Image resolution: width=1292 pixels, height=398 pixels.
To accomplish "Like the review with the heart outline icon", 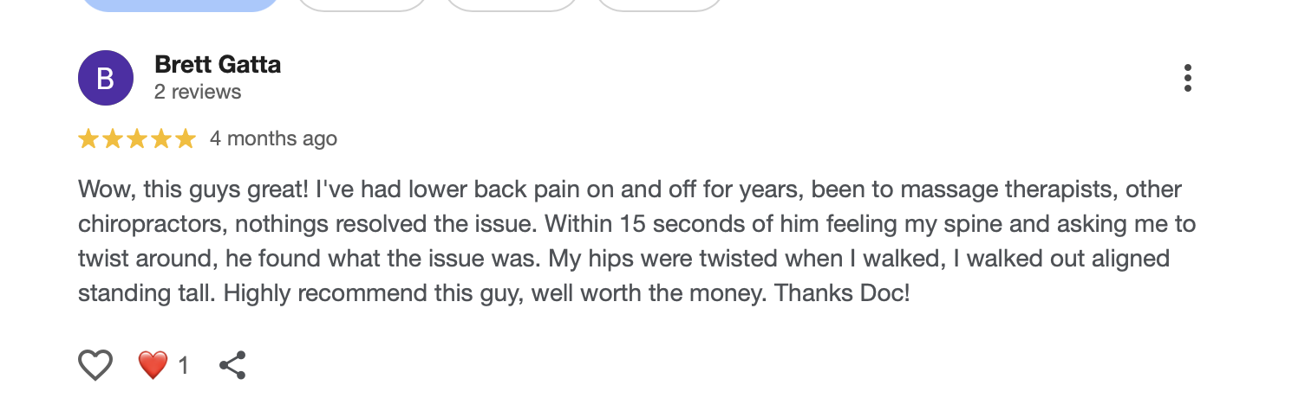I will point(95,365).
